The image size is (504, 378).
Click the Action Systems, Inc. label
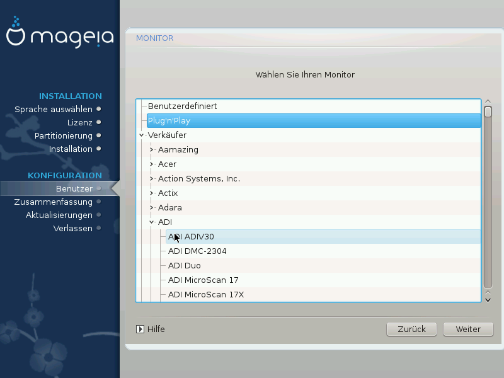(199, 179)
